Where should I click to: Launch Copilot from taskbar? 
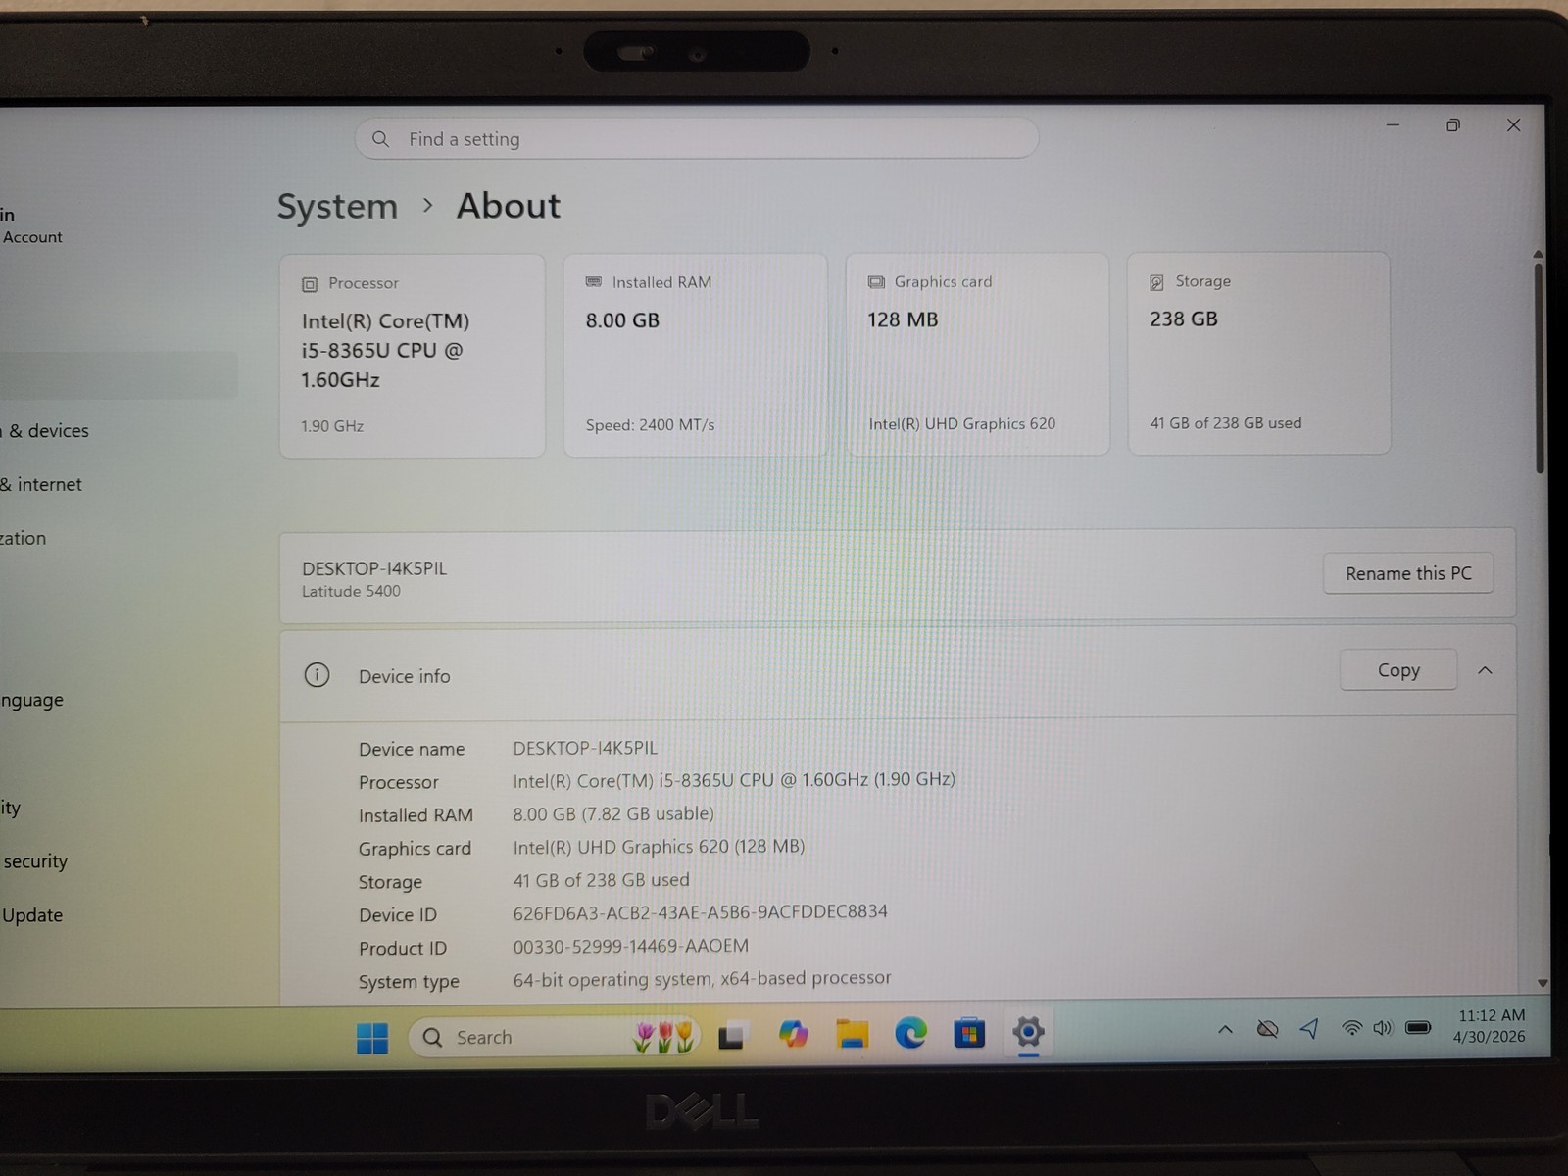click(x=793, y=1034)
